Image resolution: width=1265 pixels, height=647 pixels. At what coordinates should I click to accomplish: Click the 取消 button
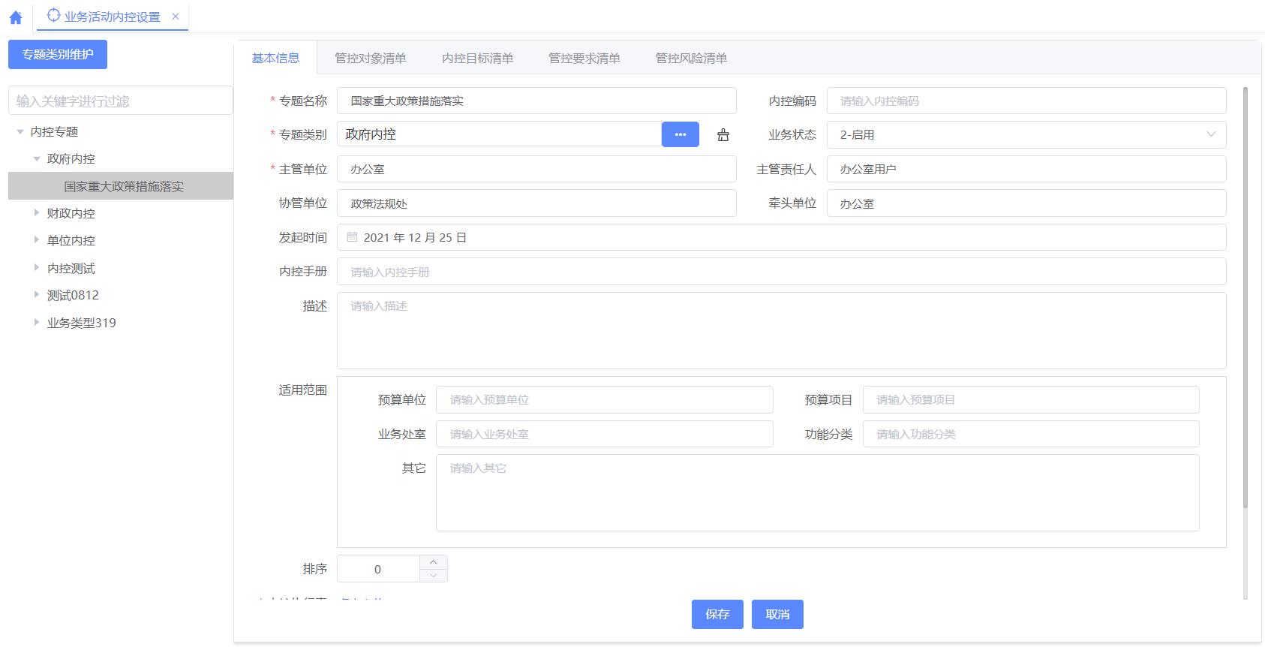pyautogui.click(x=777, y=614)
